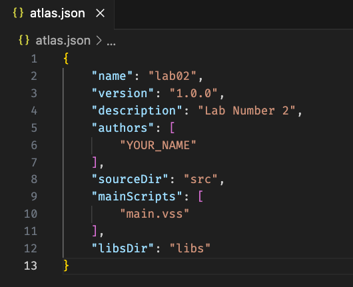Click the "libsDir" key
This screenshot has height=287, width=353.
point(123,248)
